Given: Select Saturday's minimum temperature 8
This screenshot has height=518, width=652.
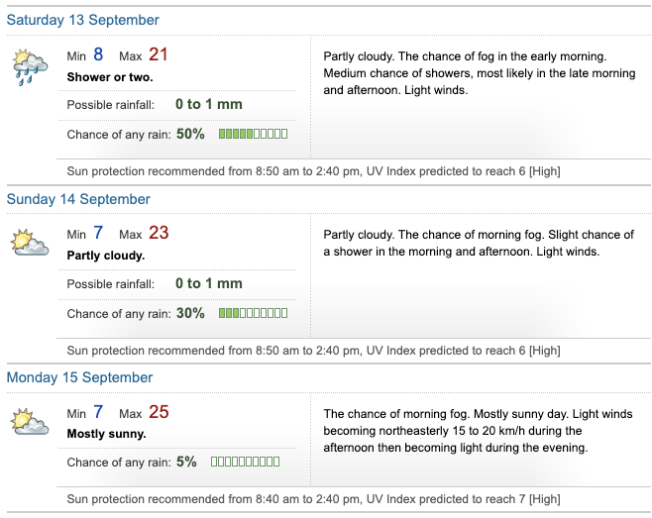Looking at the screenshot, I should 98,54.
